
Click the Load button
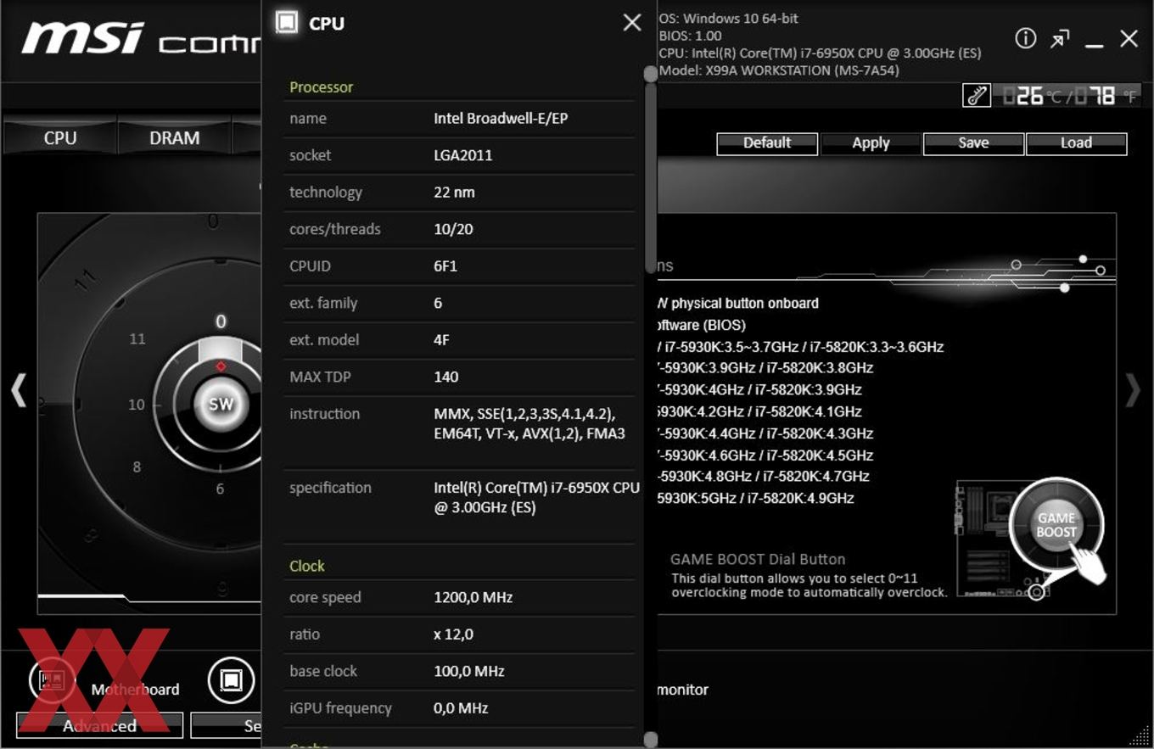(x=1076, y=143)
